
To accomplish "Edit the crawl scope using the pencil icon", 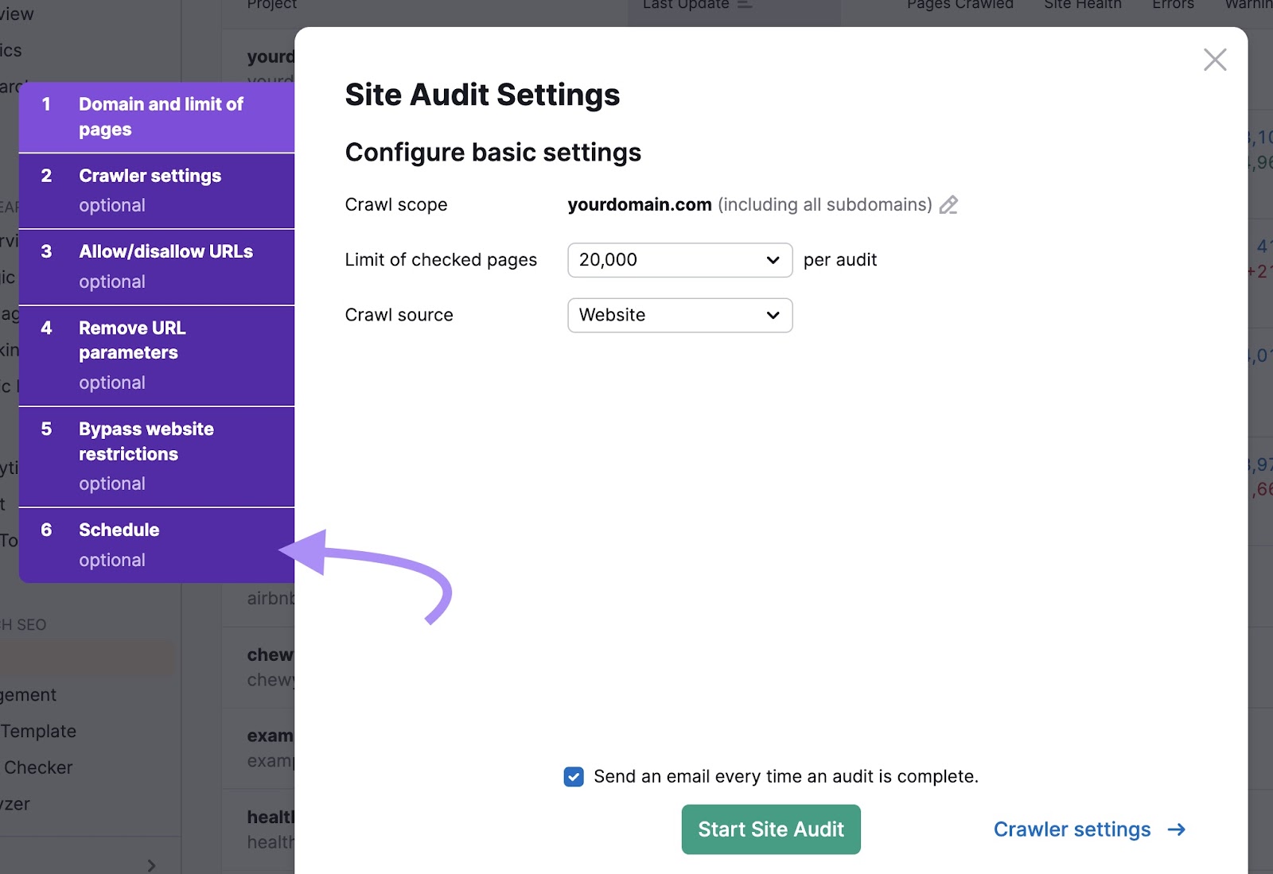I will [x=949, y=204].
